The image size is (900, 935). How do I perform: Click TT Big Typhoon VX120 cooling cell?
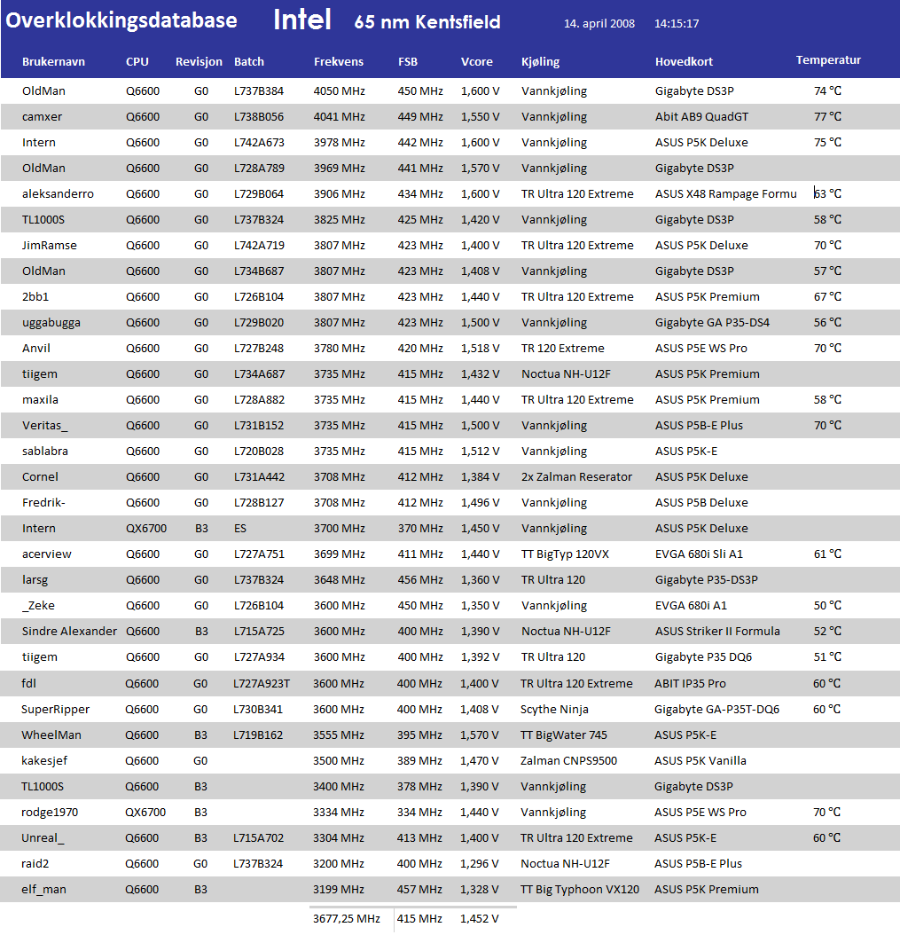[580, 890]
